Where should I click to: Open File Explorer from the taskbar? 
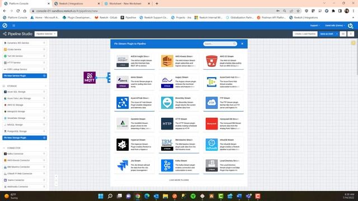[x=166, y=196]
